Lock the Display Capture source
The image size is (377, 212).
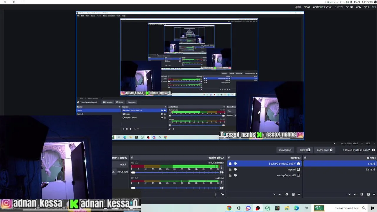[x=230, y=175]
